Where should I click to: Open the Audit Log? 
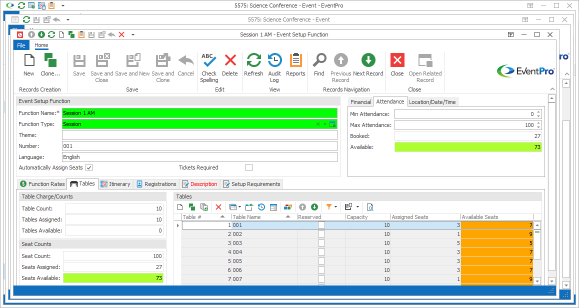274,68
